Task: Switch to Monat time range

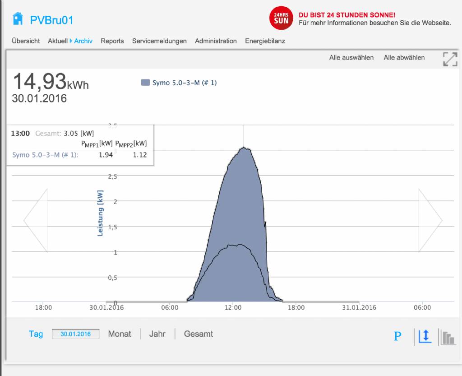Action: (x=120, y=334)
